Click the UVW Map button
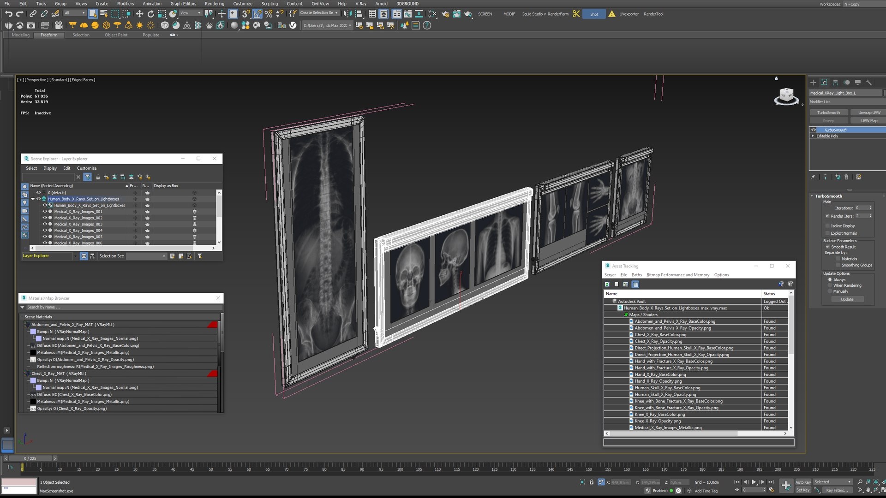 (x=869, y=121)
